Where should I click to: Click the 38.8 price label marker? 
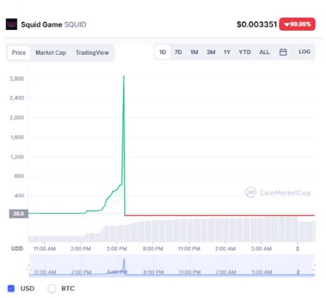tap(18, 214)
